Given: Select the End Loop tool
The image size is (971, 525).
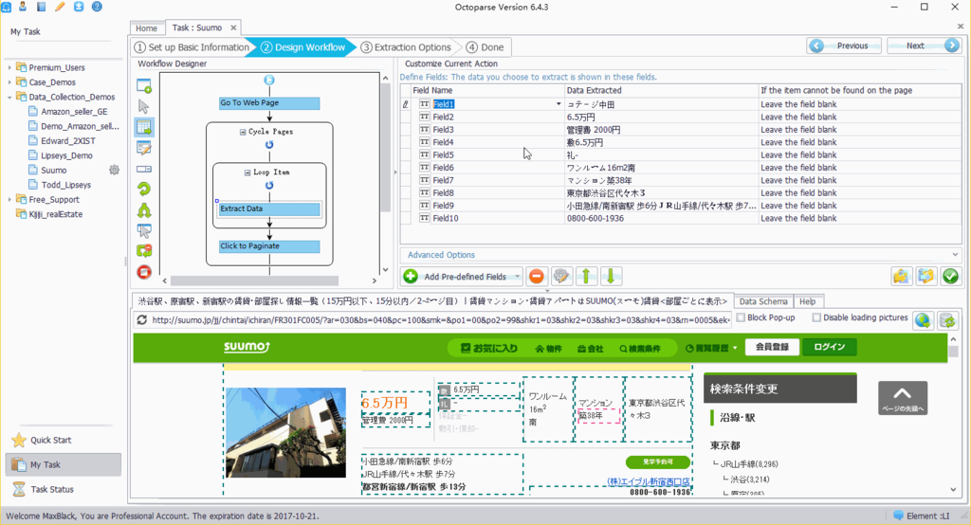Looking at the screenshot, I should click(x=144, y=251).
